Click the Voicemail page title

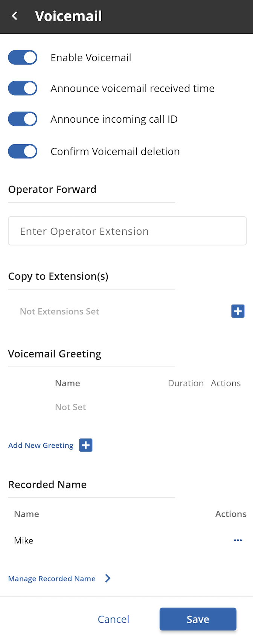69,16
